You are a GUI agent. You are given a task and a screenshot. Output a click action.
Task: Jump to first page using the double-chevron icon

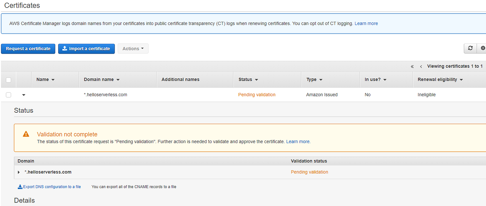point(412,66)
